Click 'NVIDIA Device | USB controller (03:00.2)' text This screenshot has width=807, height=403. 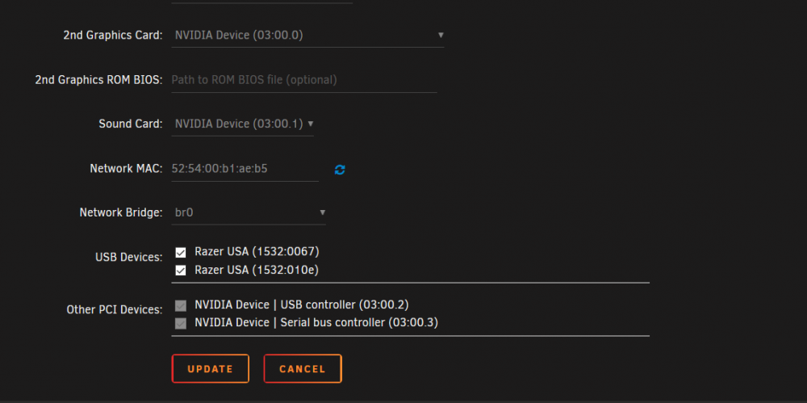tap(302, 305)
